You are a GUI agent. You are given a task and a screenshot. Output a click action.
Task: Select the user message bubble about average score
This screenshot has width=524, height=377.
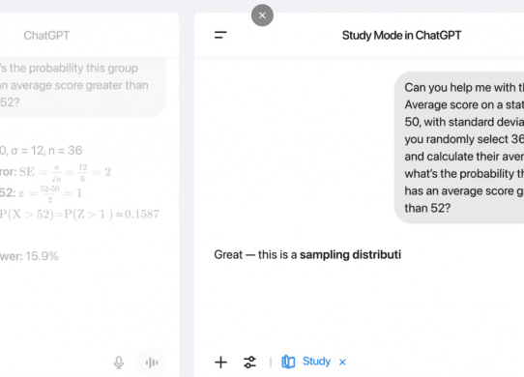point(459,147)
